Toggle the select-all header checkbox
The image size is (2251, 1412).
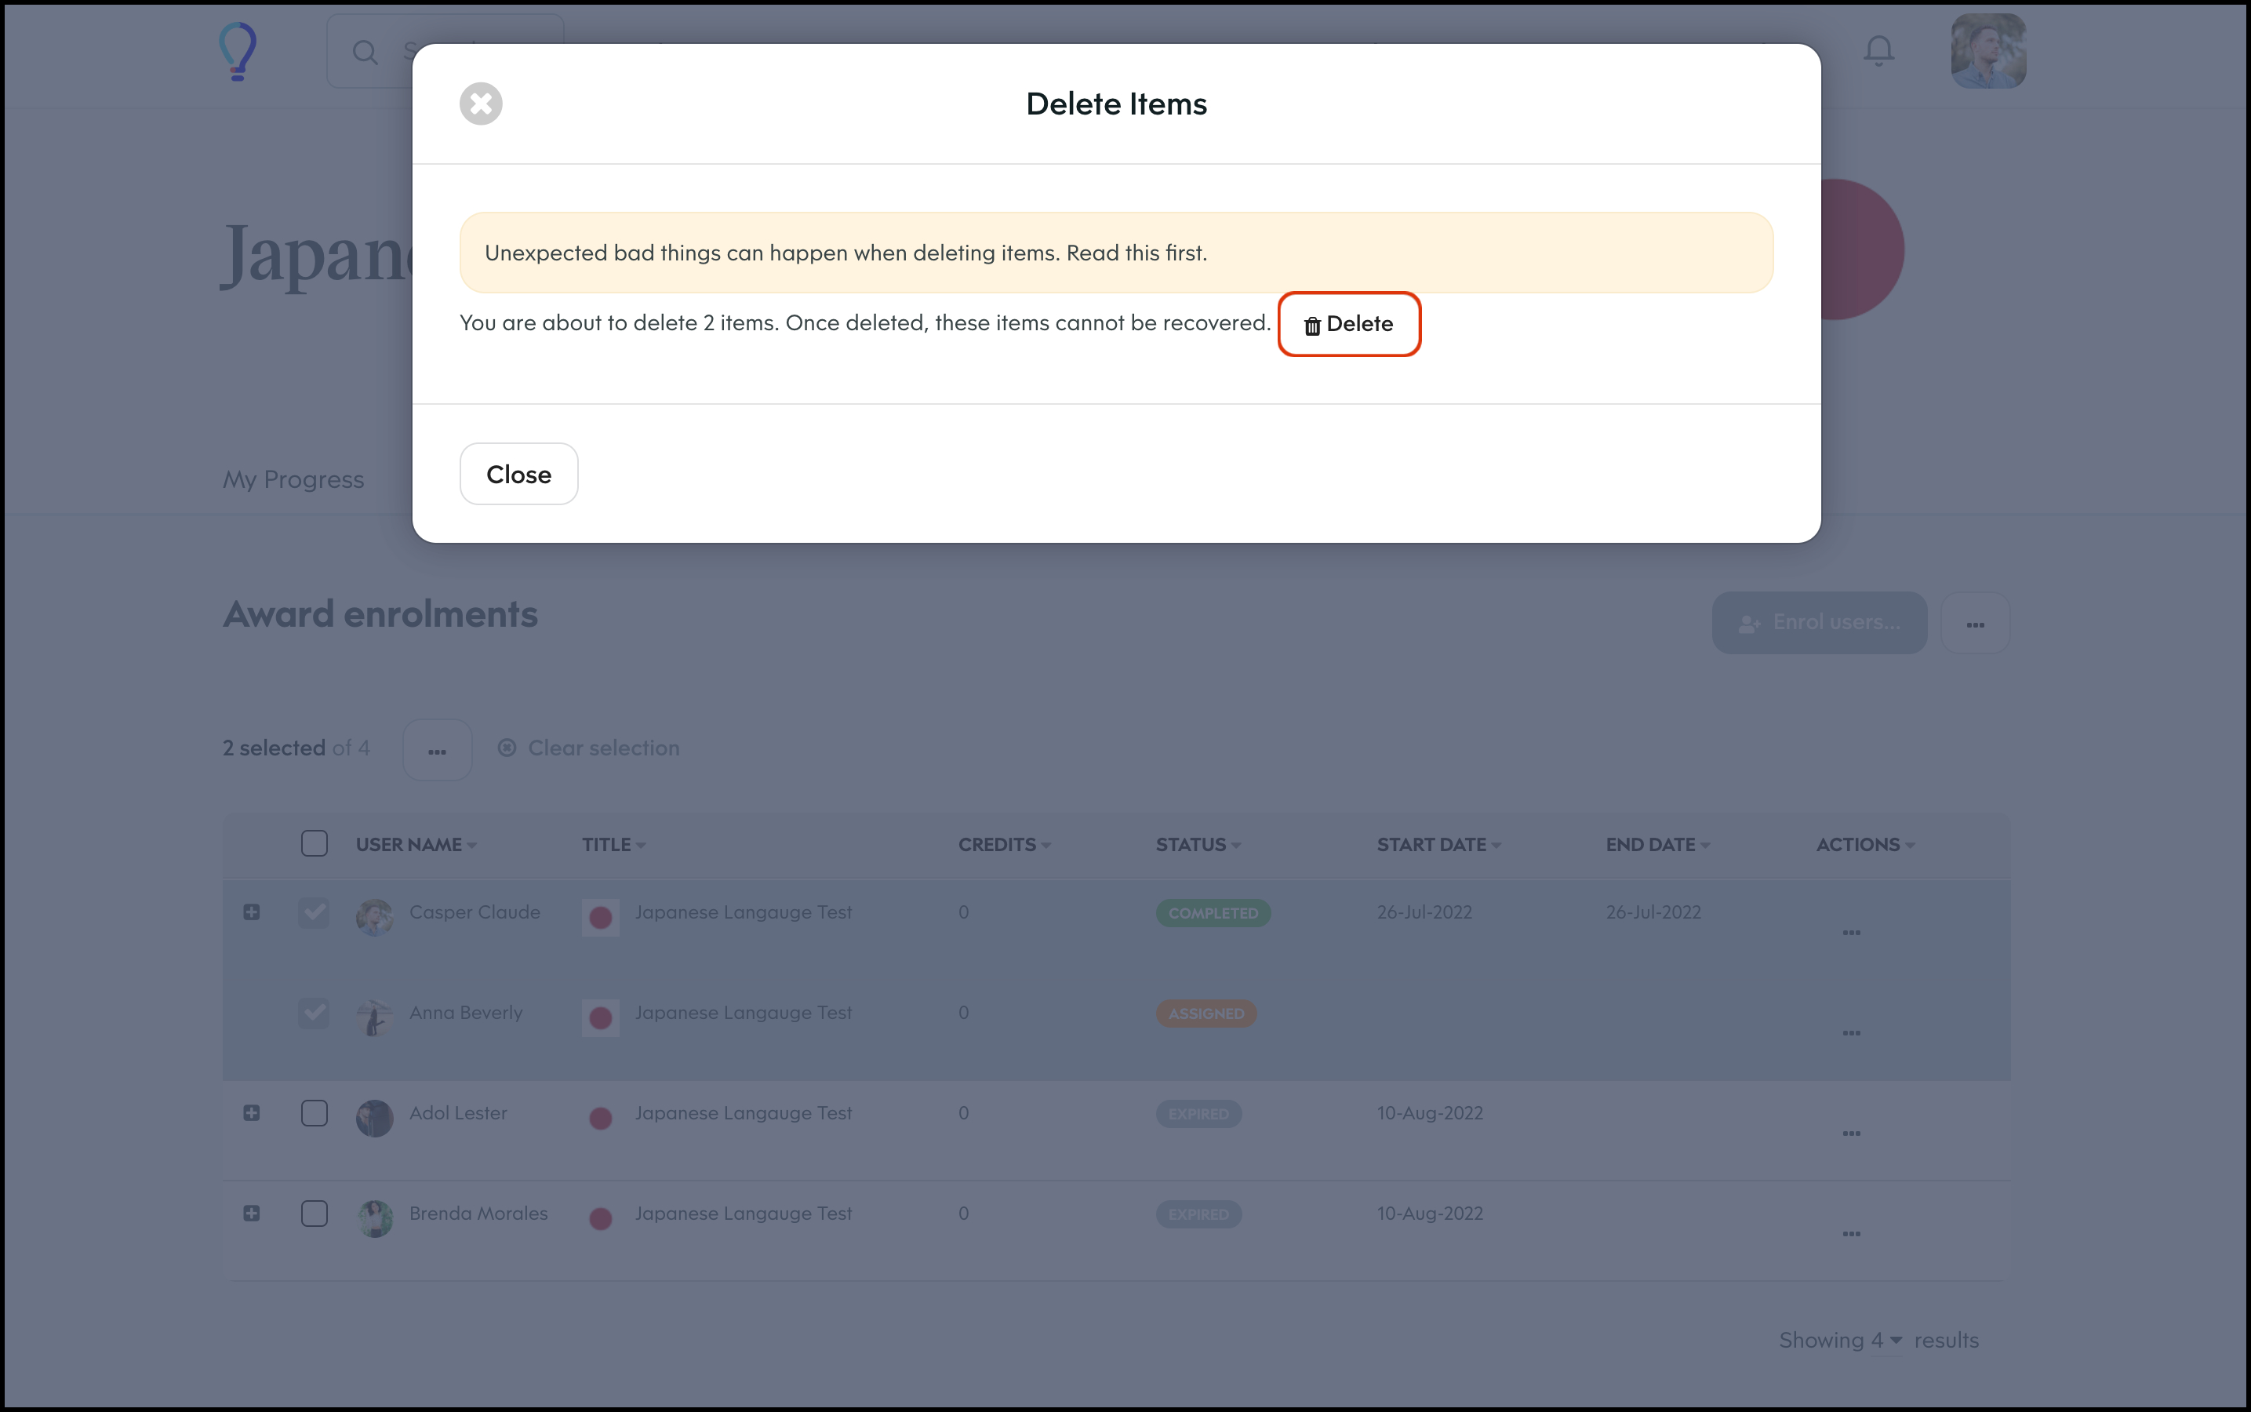[x=315, y=843]
